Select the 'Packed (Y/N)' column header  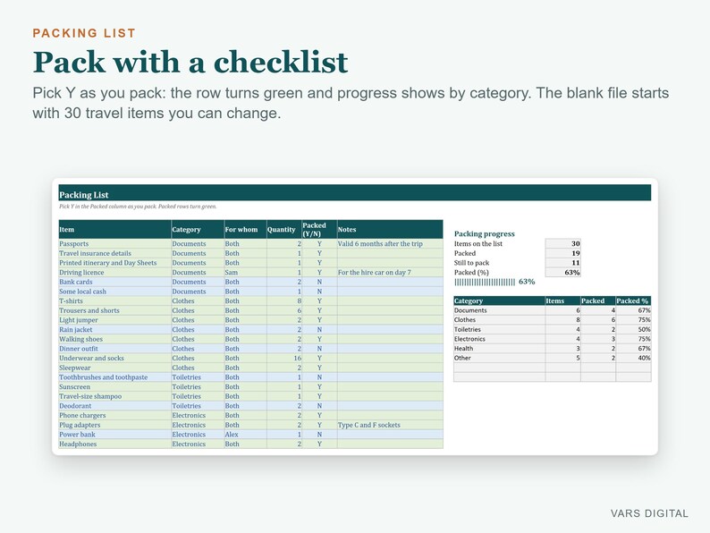tap(319, 230)
